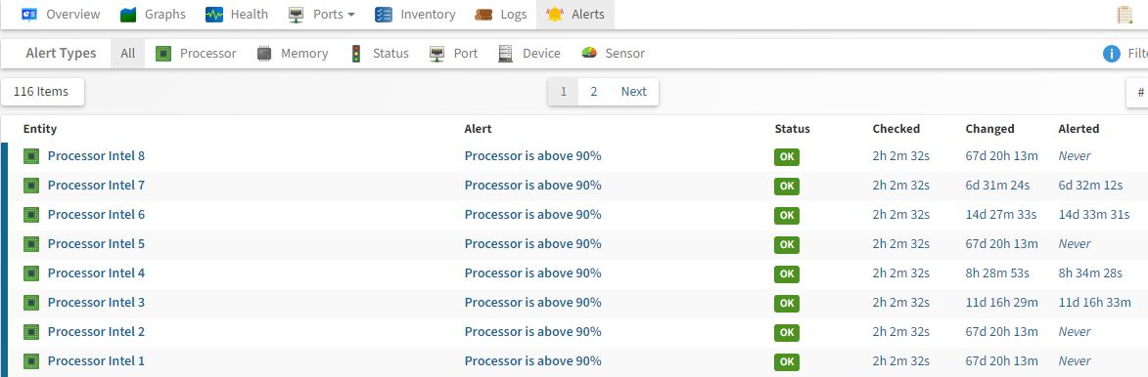Go to page 2 of alerts
1148x377 pixels.
[594, 92]
